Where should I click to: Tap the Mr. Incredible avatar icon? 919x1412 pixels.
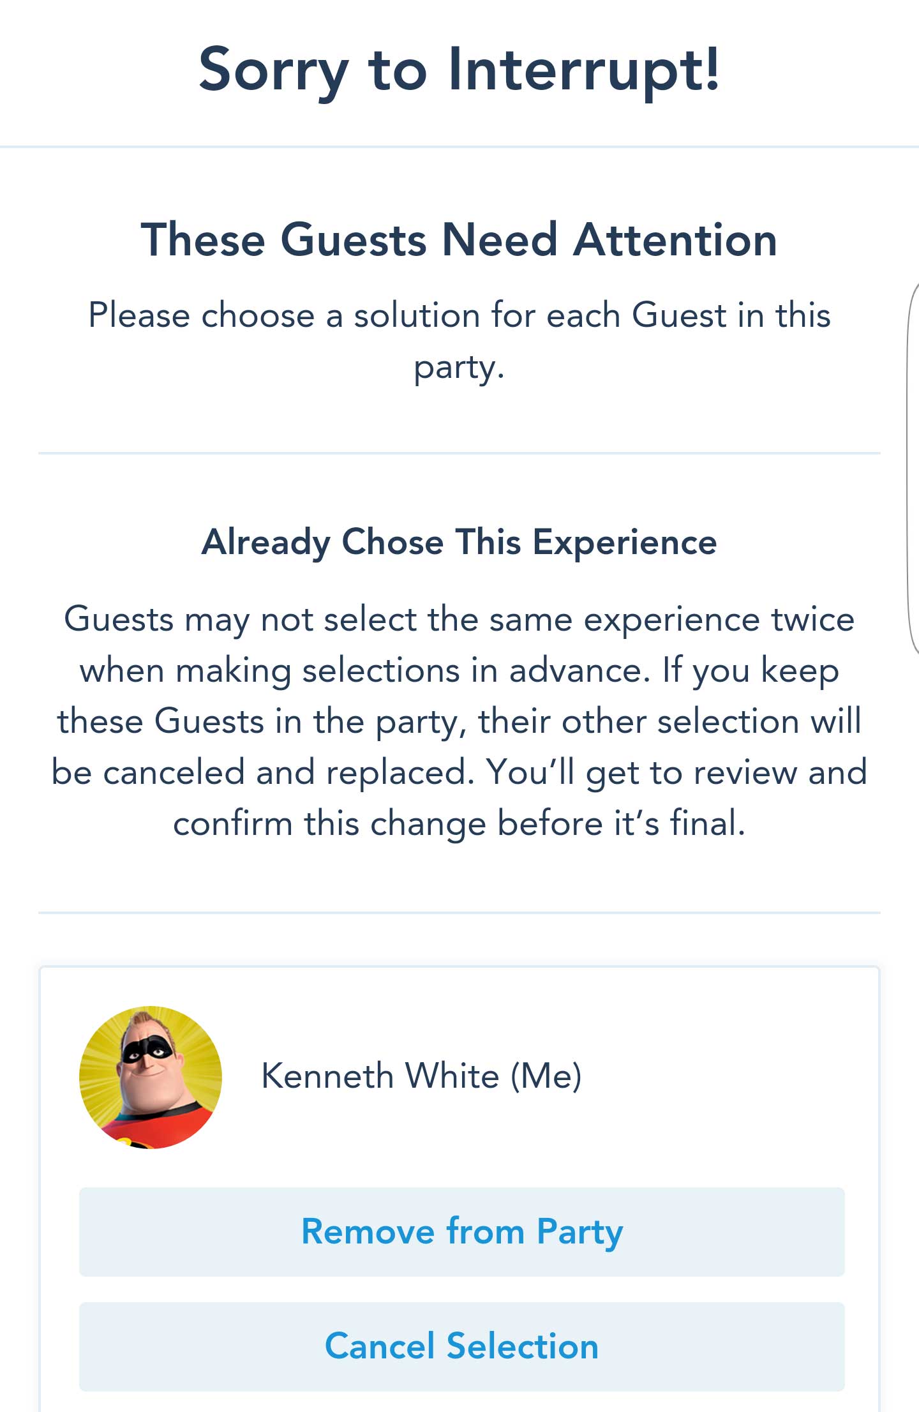(x=151, y=1078)
